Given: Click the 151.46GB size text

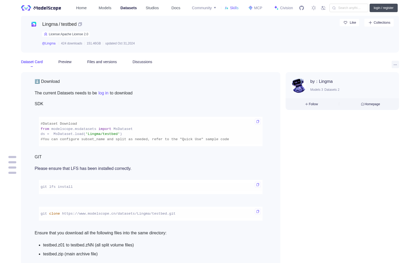Looking at the screenshot, I should tap(94, 43).
